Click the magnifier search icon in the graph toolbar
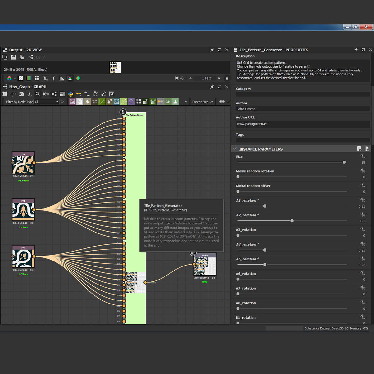 (x=37, y=94)
